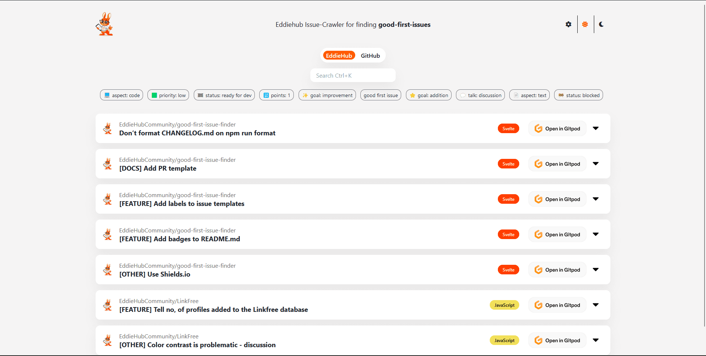Open issue '[FEATURE] Add badges to README.md'
The width and height of the screenshot is (706, 356).
point(179,239)
